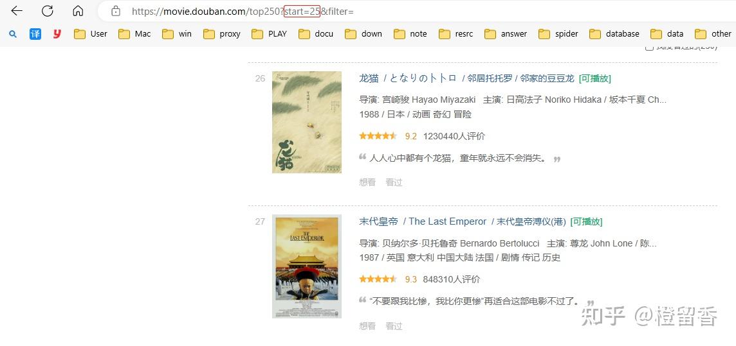736x346 pixels.
Task: Click 可播放 tag next to 龙猫
Action: 594,79
